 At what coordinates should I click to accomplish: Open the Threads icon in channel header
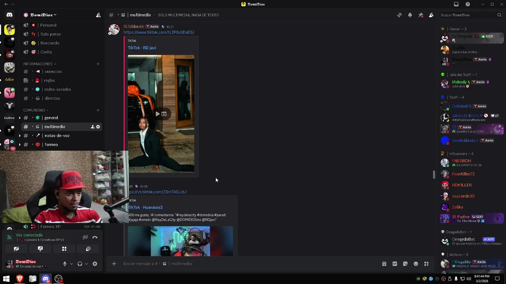click(399, 15)
